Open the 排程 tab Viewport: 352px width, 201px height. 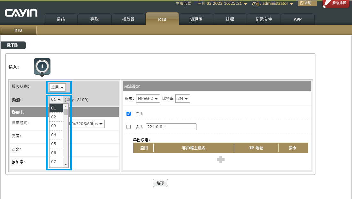pos(230,19)
